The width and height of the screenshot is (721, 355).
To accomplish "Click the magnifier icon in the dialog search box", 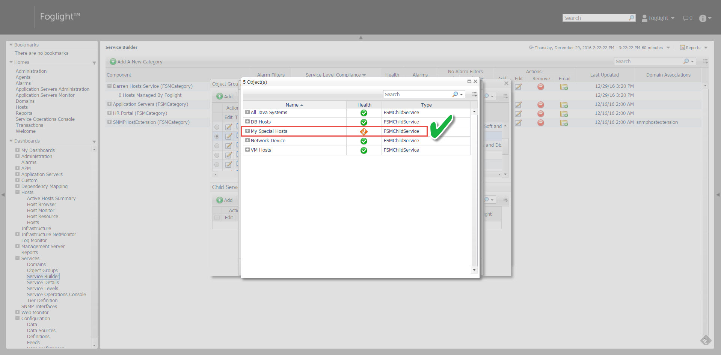I will (x=455, y=95).
